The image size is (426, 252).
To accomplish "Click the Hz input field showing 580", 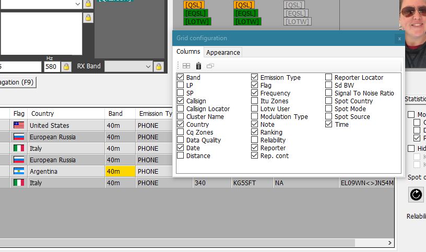I will (52, 67).
